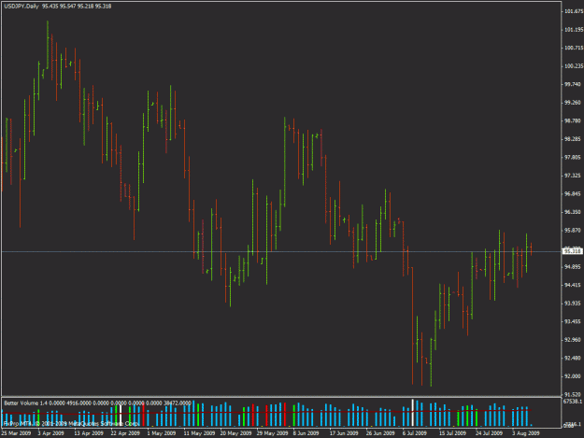Click the tallest white volume bar above 6 Jul 2009
The width and height of the screenshot is (584, 438).
tap(413, 413)
